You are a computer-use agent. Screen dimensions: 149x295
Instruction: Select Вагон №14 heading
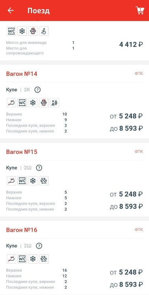22,74
